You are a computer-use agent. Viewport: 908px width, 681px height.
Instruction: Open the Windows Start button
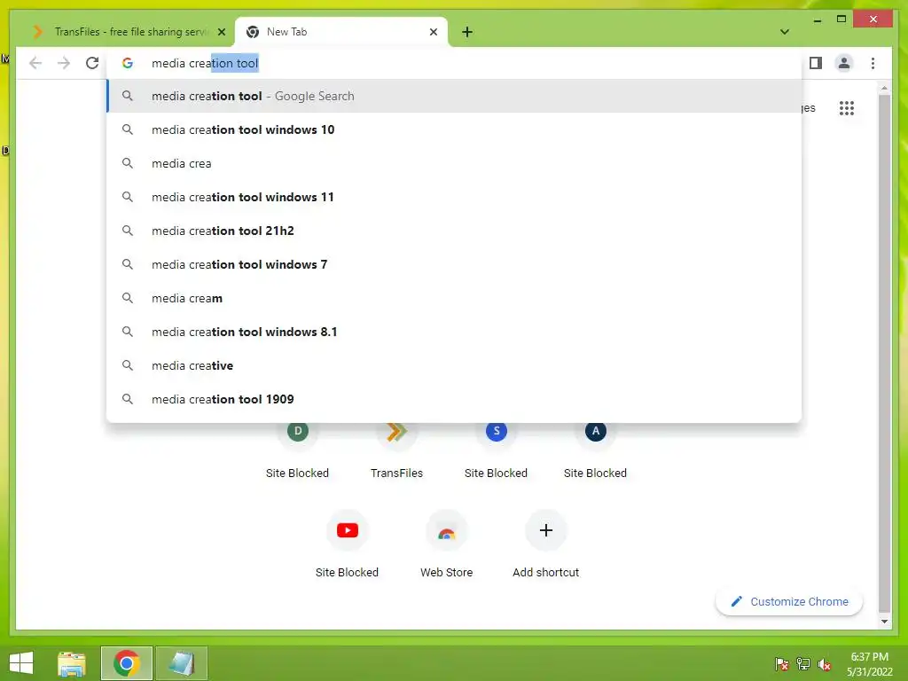coord(21,663)
